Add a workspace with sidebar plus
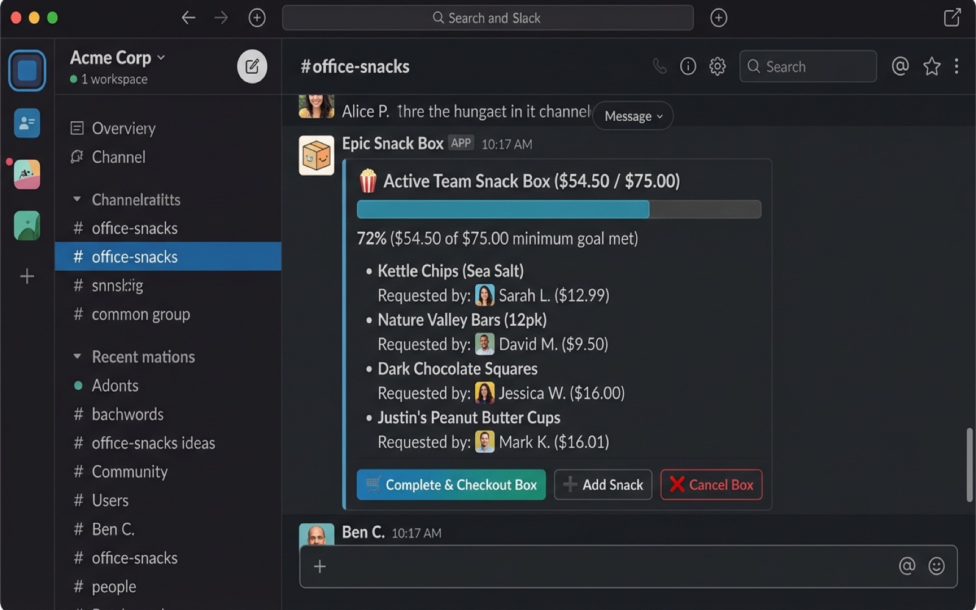The width and height of the screenshot is (976, 610). (x=27, y=276)
